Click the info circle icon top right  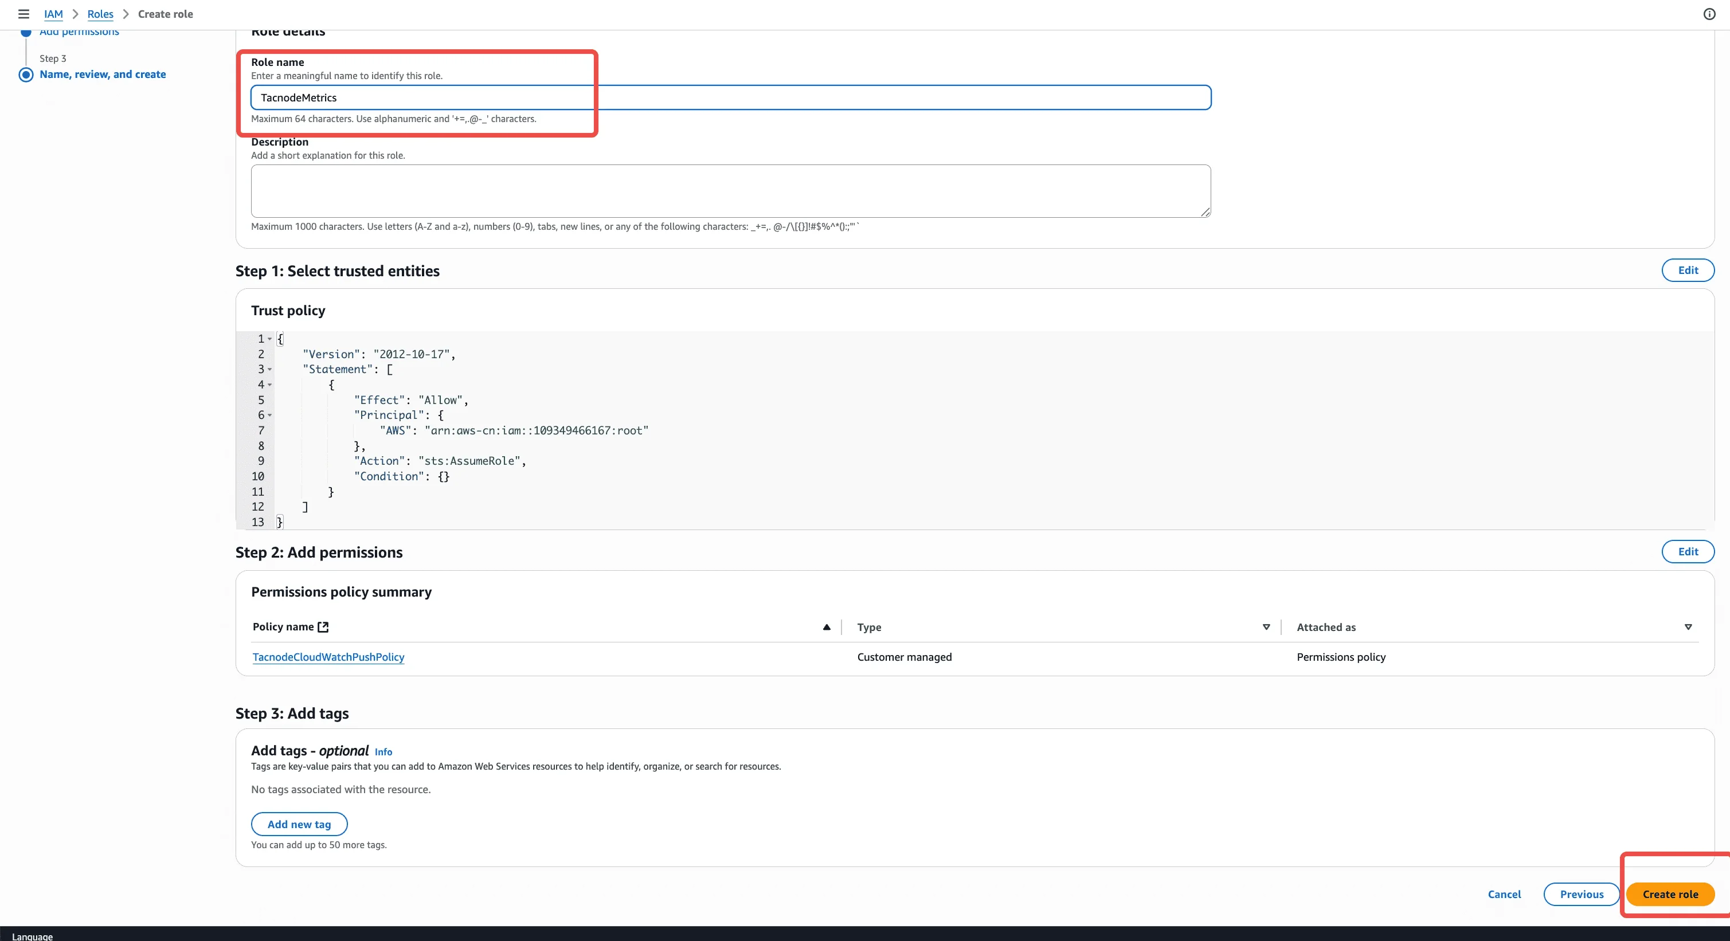point(1709,14)
